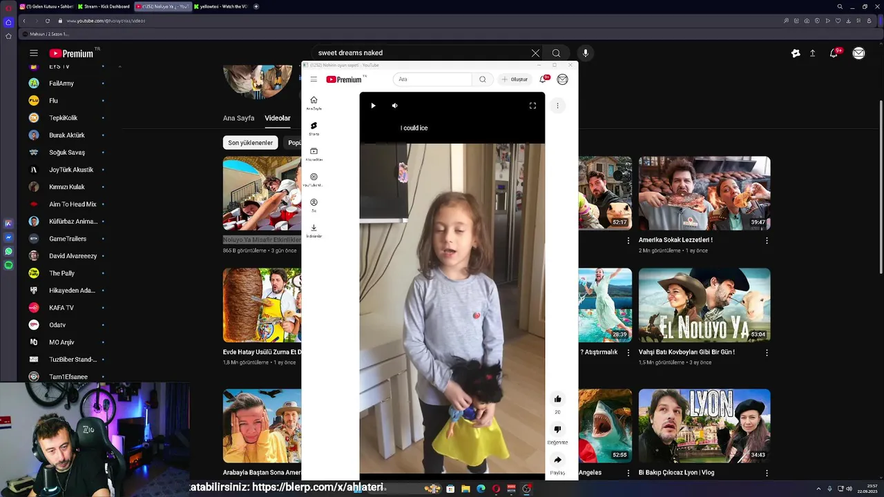
Task: Open Microsoft Edge from the taskbar
Action: (x=481, y=489)
